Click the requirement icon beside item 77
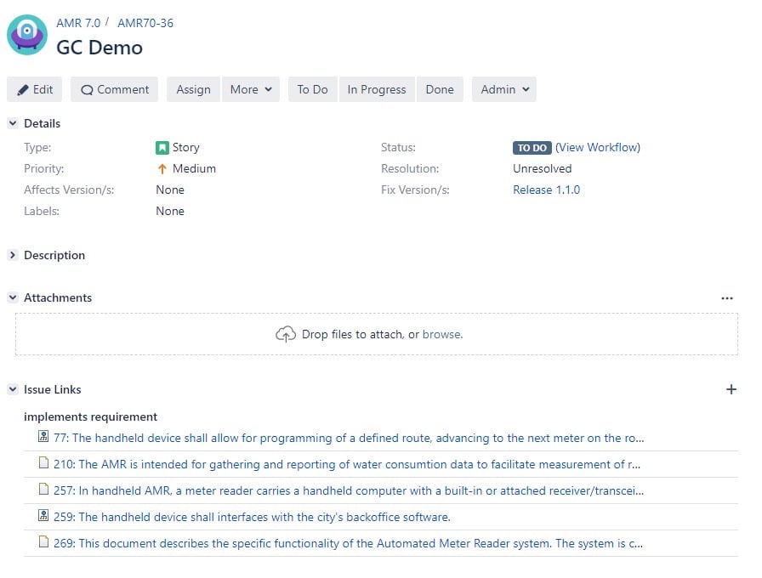 pyautogui.click(x=44, y=438)
